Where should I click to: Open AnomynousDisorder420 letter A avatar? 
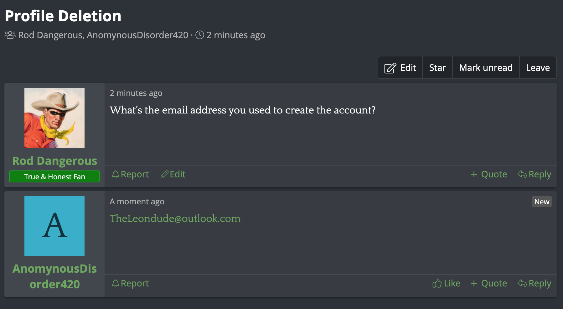pos(54,226)
